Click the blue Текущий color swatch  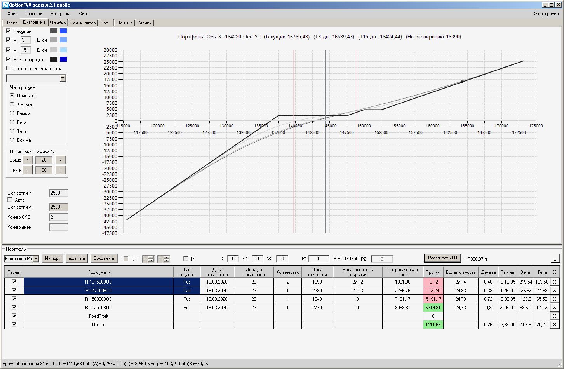pyautogui.click(x=63, y=31)
